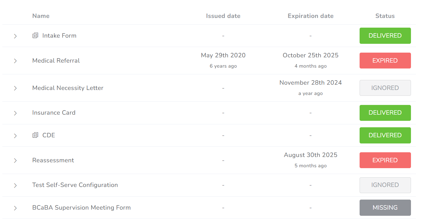The height and width of the screenshot is (219, 423).
Task: Click the document icon beside CDE
Action: (35, 135)
